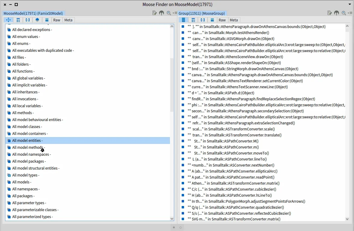Open the brackets icon tab in MooseModel pane
Image resolution: width=354 pixels, height=231 pixels.
point(28,20)
